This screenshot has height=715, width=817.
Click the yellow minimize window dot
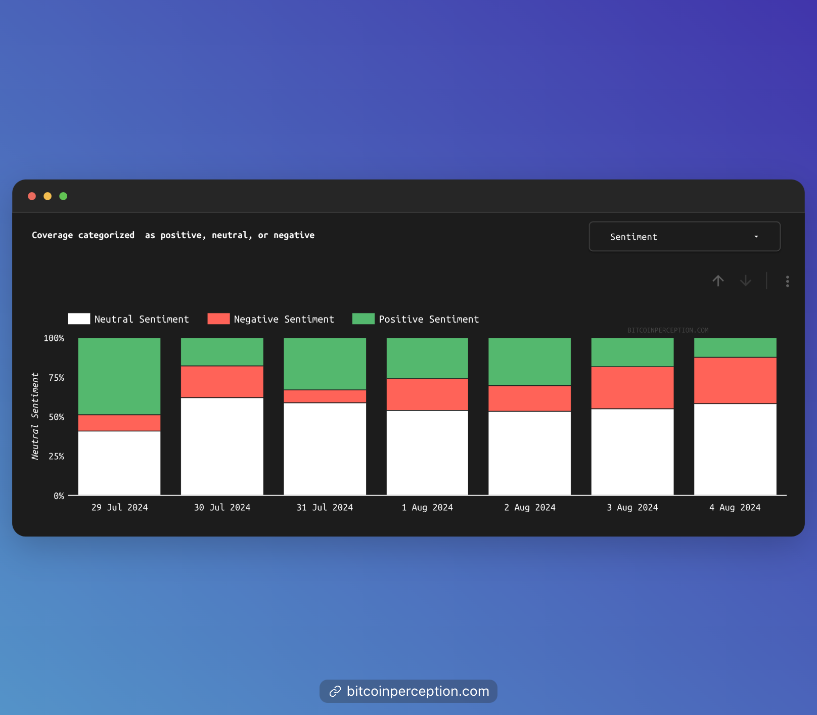(x=48, y=196)
